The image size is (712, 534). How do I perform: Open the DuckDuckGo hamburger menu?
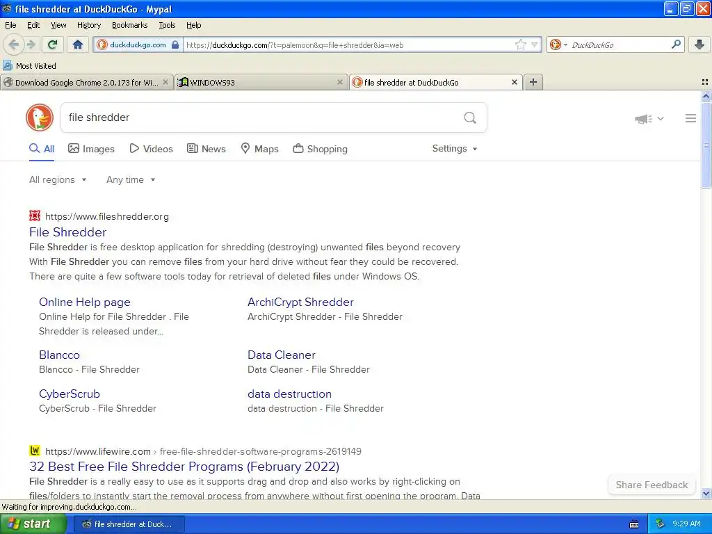690,118
